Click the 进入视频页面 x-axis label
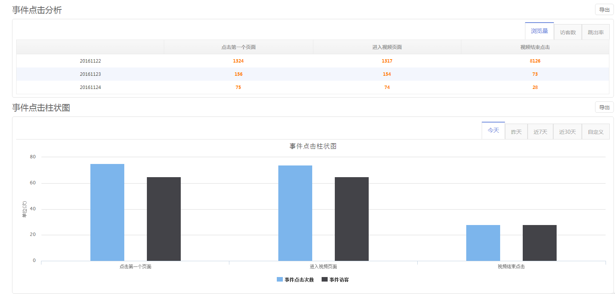This screenshot has width=615, height=294. tap(323, 266)
